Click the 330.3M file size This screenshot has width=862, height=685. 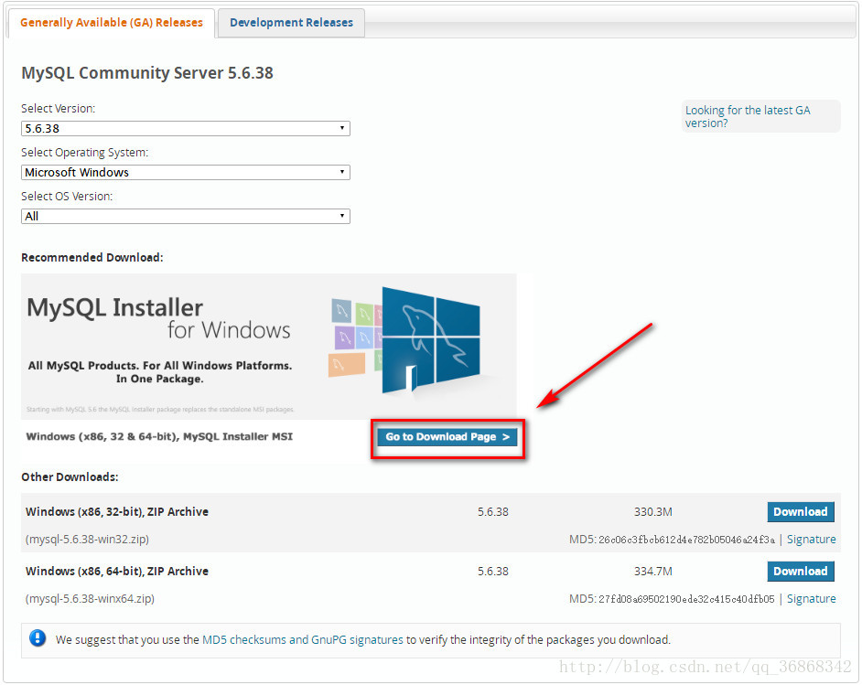653,512
